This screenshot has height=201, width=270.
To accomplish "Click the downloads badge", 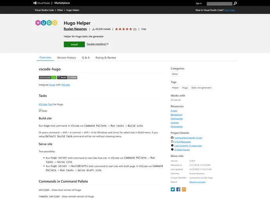I will point(47,77).
